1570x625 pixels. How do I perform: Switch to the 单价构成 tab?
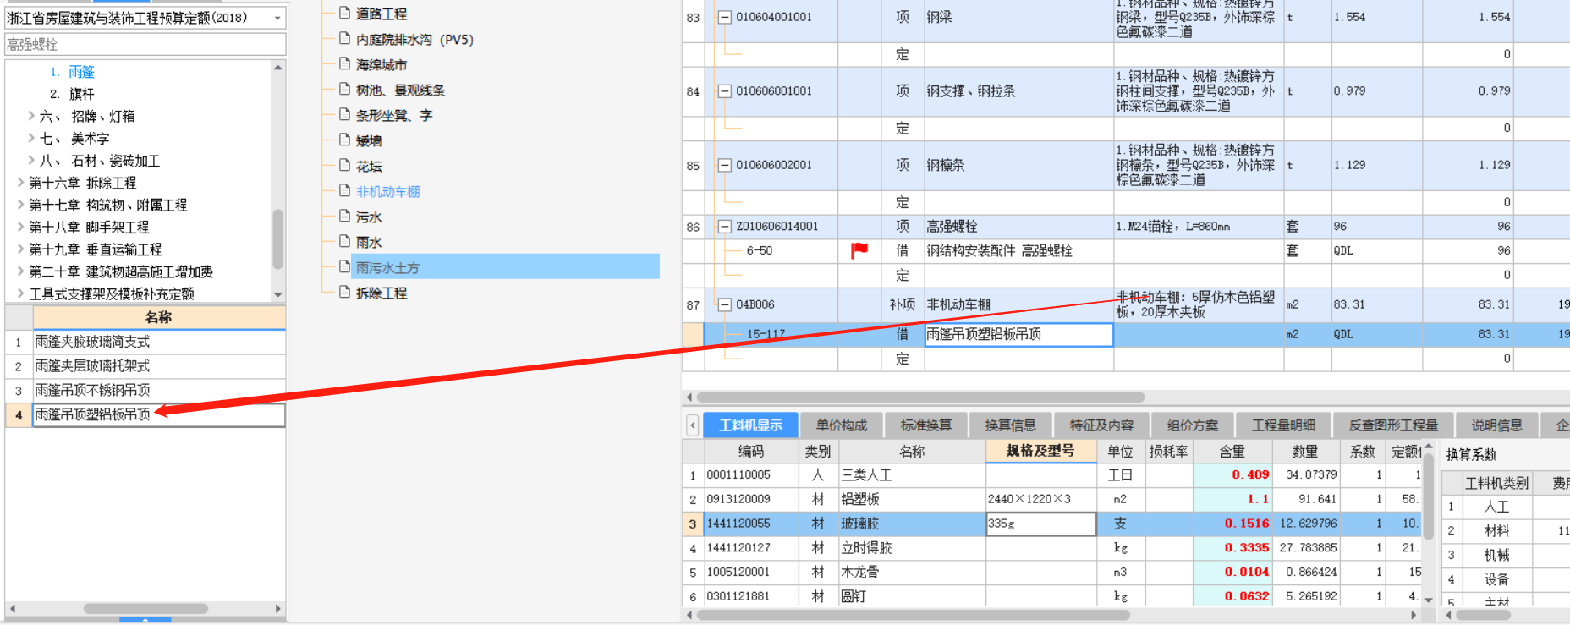click(842, 425)
